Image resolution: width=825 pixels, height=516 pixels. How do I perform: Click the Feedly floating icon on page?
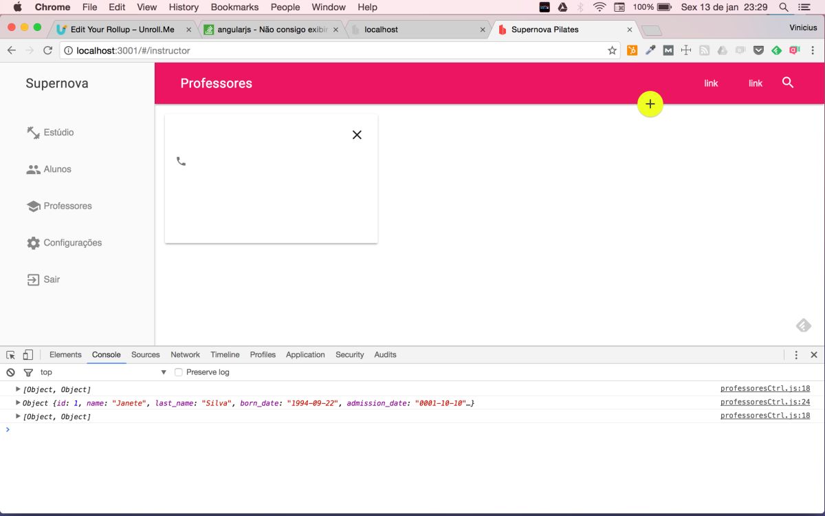pos(804,325)
